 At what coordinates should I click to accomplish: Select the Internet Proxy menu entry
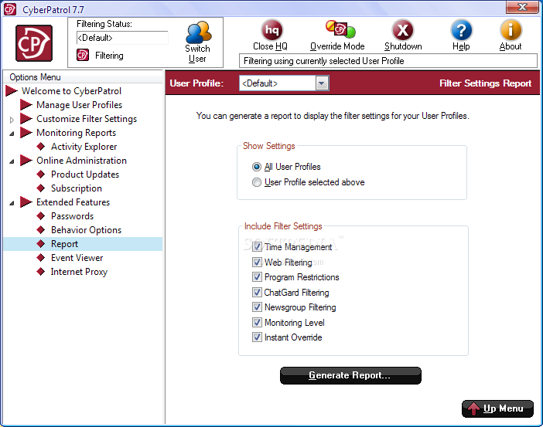pos(79,272)
